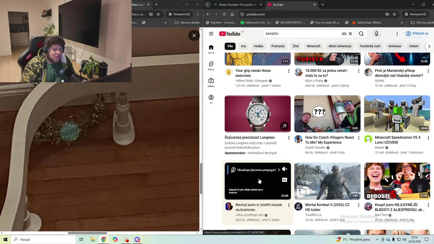This screenshot has height=244, width=434.
Task: Open Task View on the taskbar
Action: point(81,240)
